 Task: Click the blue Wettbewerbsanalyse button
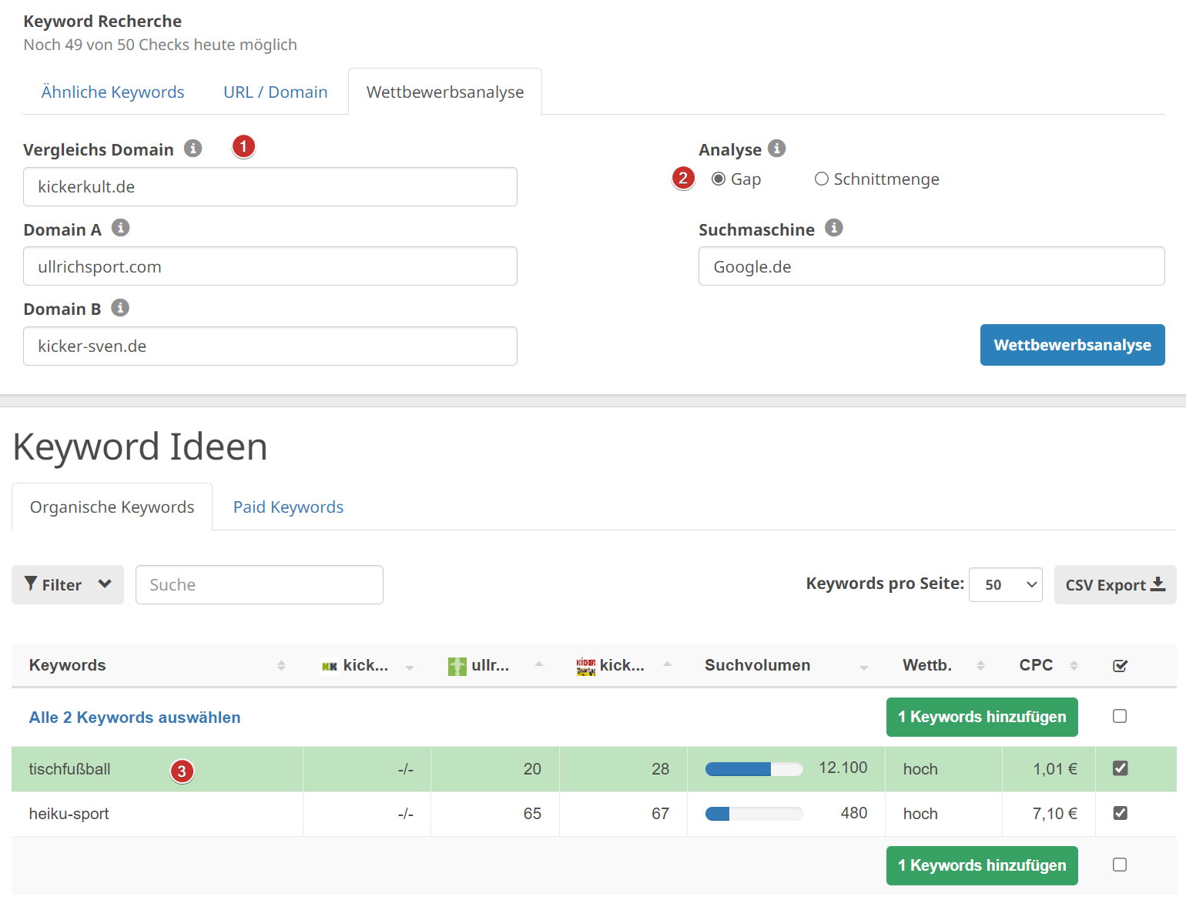pos(1072,345)
